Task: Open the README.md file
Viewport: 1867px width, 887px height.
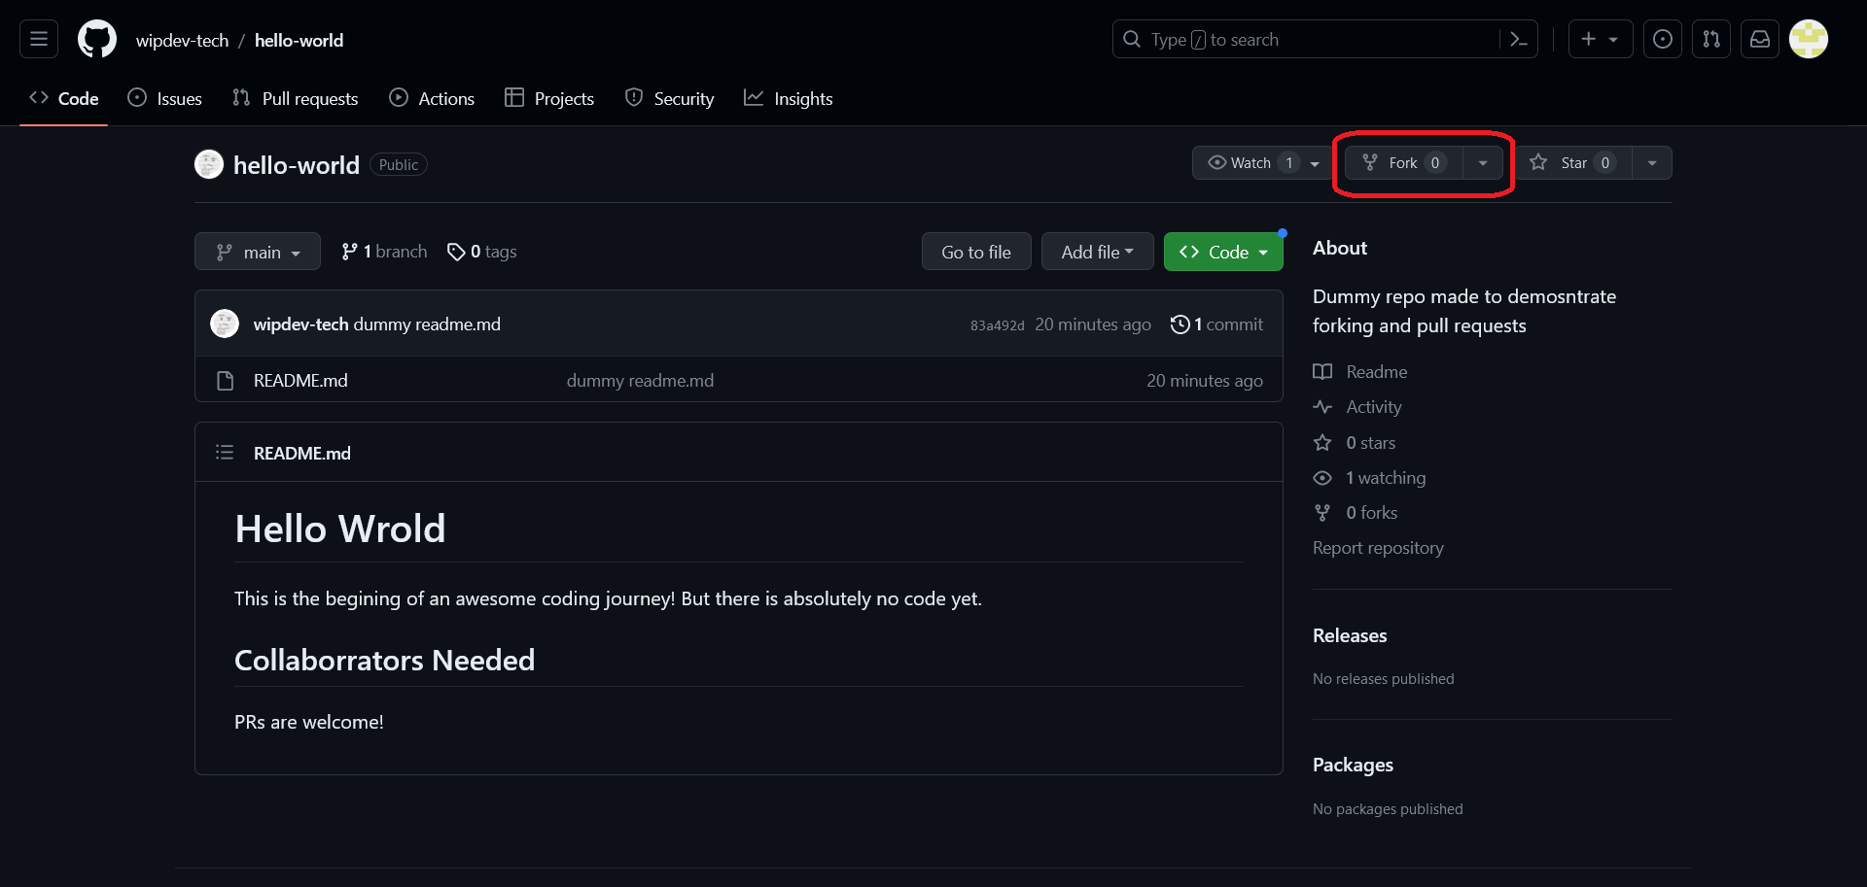Action: [x=300, y=381]
